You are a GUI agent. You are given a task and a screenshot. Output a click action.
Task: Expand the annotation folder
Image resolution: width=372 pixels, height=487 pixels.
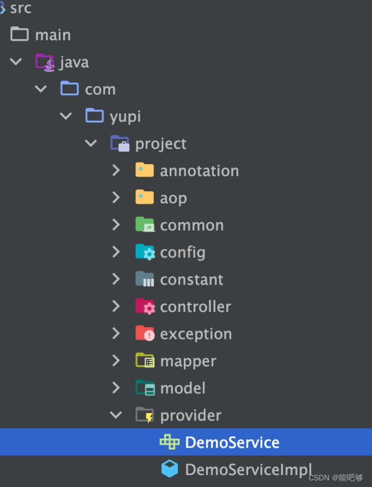(116, 170)
